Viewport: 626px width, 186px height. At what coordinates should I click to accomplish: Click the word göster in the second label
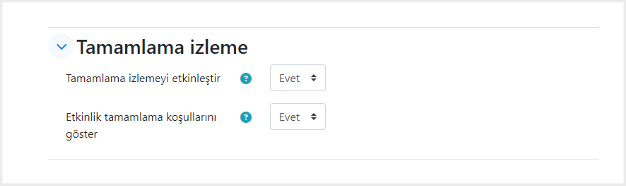coord(82,134)
